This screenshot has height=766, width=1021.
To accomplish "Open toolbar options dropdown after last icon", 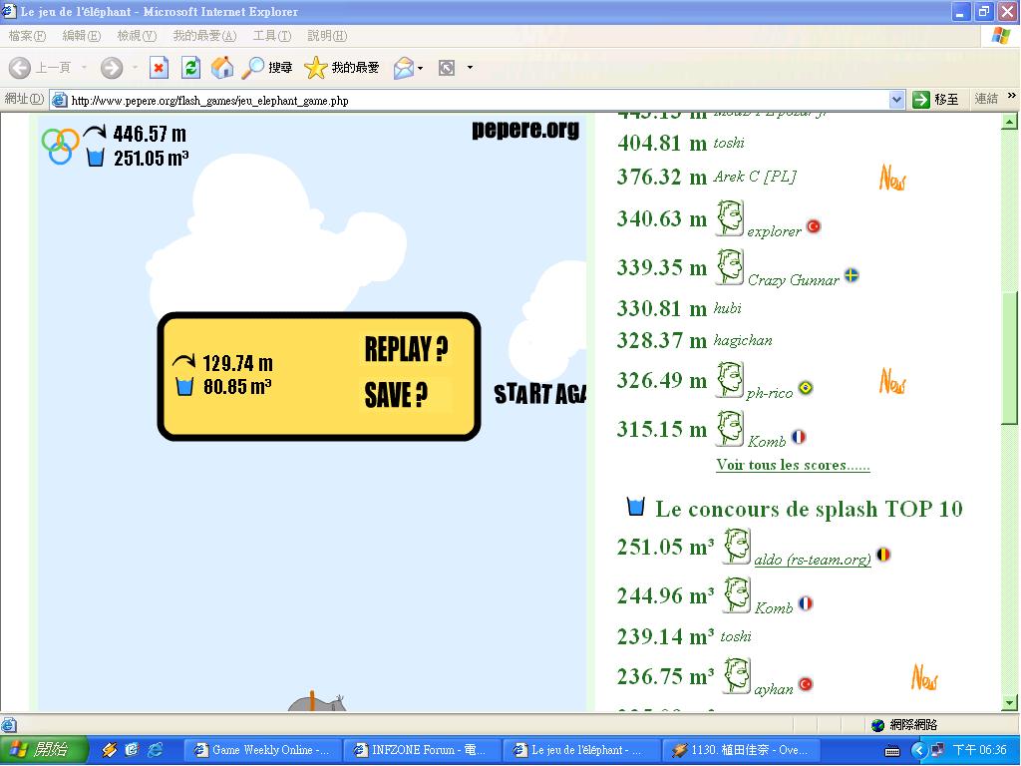I will click(x=471, y=68).
